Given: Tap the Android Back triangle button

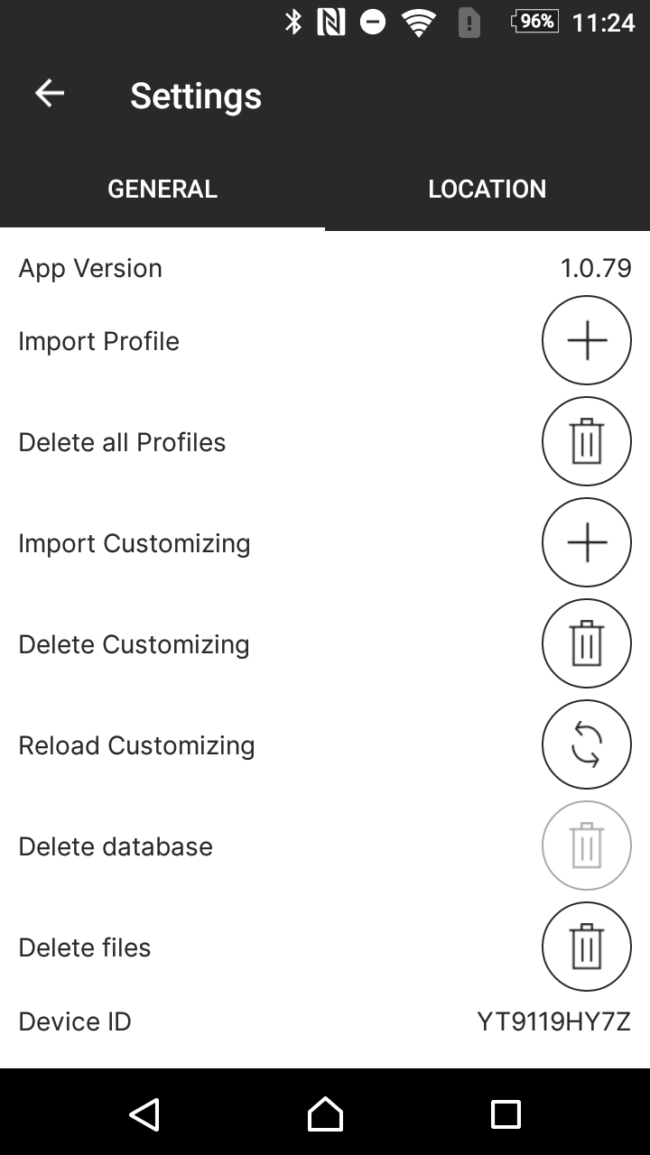Looking at the screenshot, I should click(x=144, y=1114).
